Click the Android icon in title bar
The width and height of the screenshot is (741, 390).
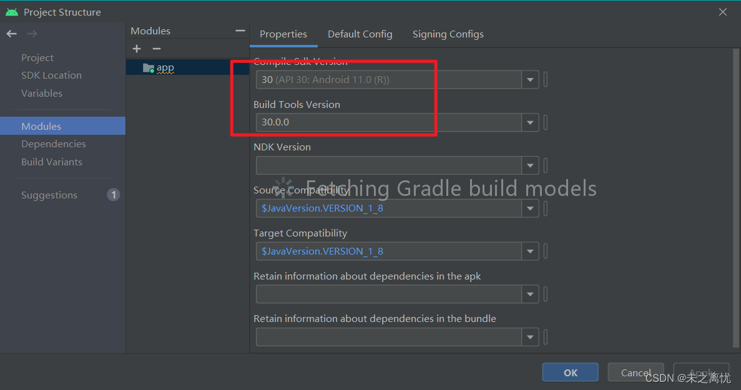(12, 12)
